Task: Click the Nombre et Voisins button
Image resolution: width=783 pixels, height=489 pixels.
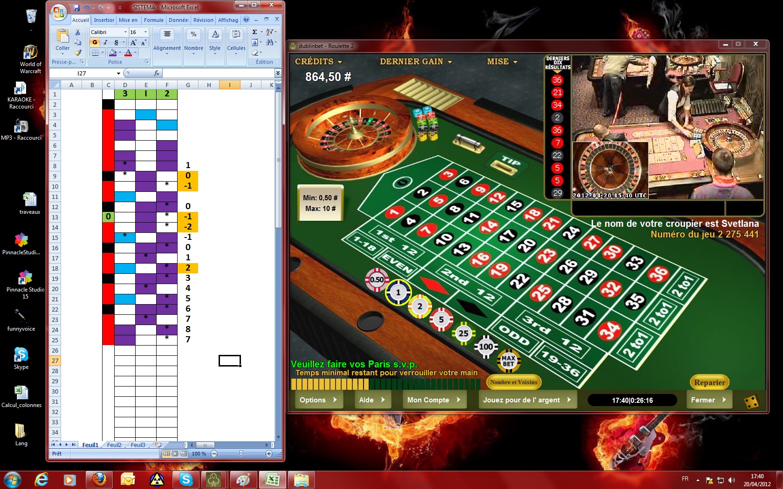Action: coord(514,382)
